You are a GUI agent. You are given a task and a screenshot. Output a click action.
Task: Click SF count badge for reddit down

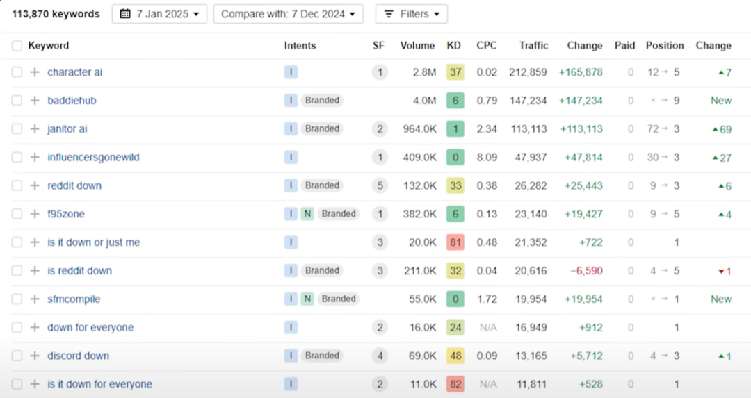pyautogui.click(x=379, y=186)
